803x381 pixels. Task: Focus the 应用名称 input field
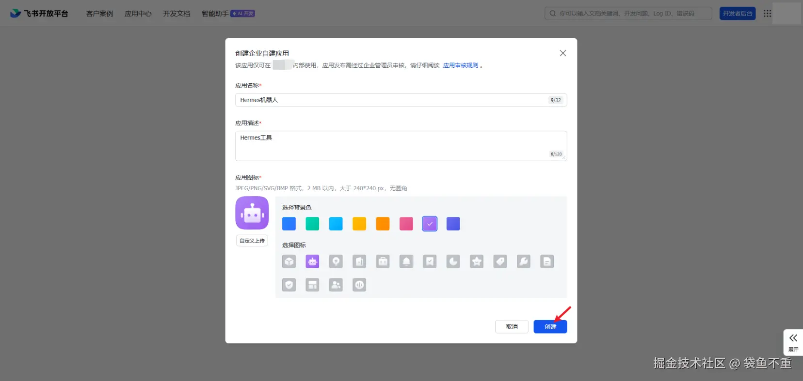pyautogui.click(x=401, y=100)
